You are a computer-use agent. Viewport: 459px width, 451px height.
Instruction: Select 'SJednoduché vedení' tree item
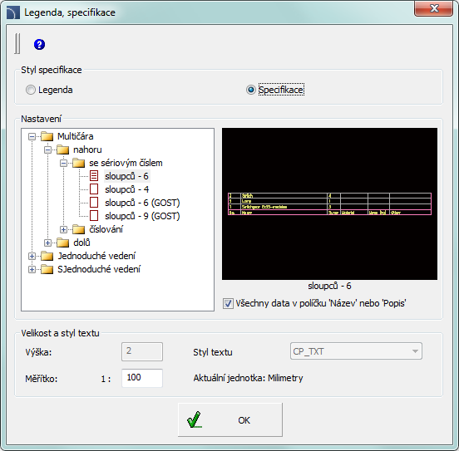99,269
